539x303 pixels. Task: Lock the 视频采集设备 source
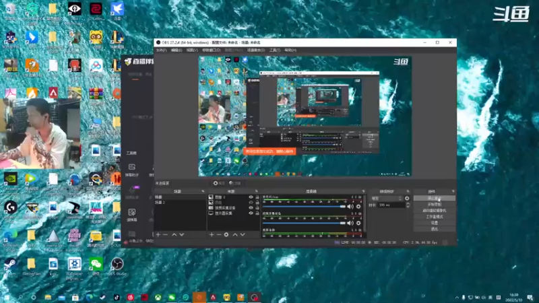tap(257, 208)
